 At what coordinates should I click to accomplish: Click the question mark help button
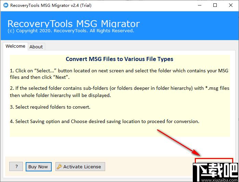click(16, 167)
